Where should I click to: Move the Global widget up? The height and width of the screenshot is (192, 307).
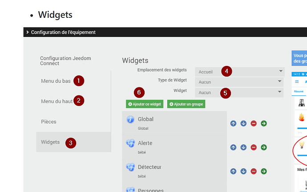[233, 123]
